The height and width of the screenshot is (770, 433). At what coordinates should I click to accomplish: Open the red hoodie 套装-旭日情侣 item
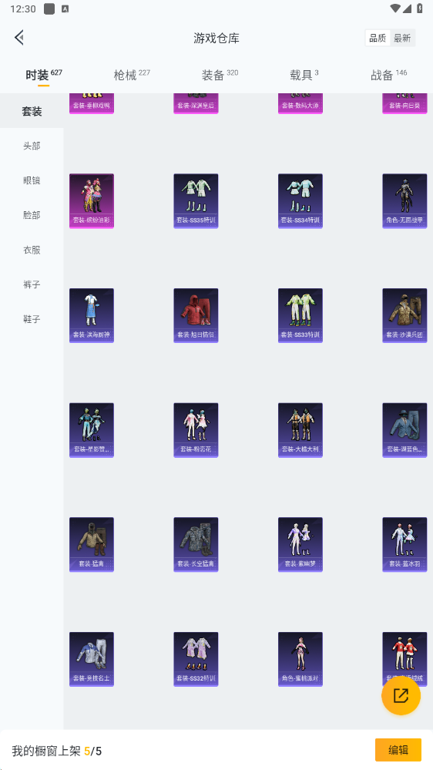coord(196,315)
